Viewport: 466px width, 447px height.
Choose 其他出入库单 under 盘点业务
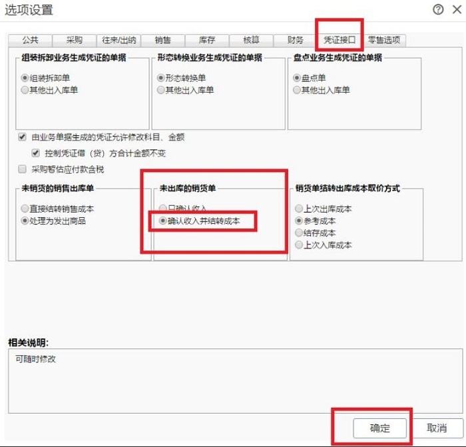pos(322,90)
